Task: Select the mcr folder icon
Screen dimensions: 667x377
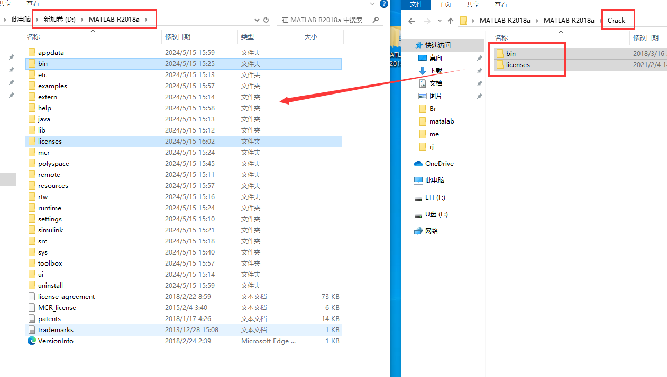Action: (x=32, y=153)
